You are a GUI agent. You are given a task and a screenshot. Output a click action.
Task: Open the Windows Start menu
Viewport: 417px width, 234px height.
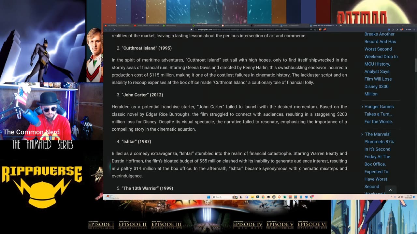(208, 197)
